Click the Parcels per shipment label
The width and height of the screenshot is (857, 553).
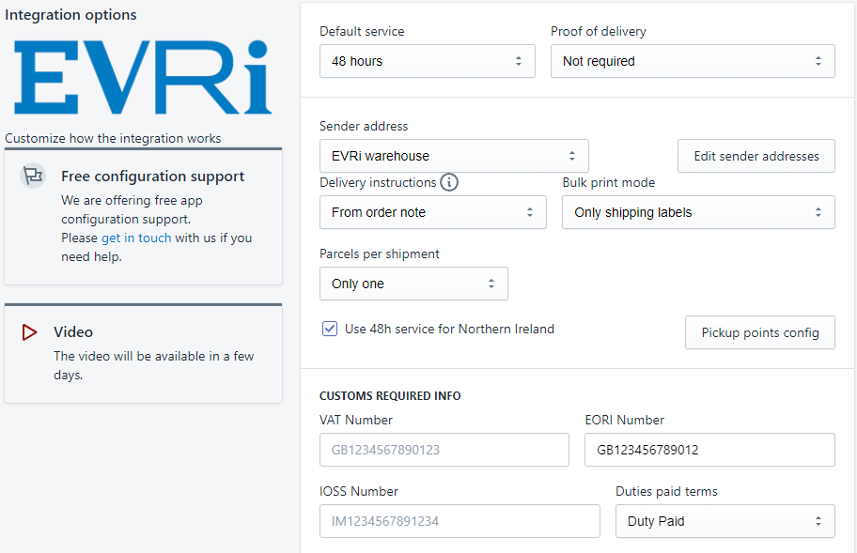380,253
